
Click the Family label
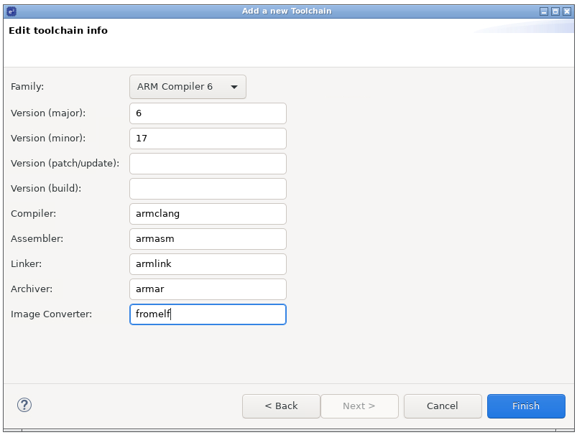pos(27,87)
